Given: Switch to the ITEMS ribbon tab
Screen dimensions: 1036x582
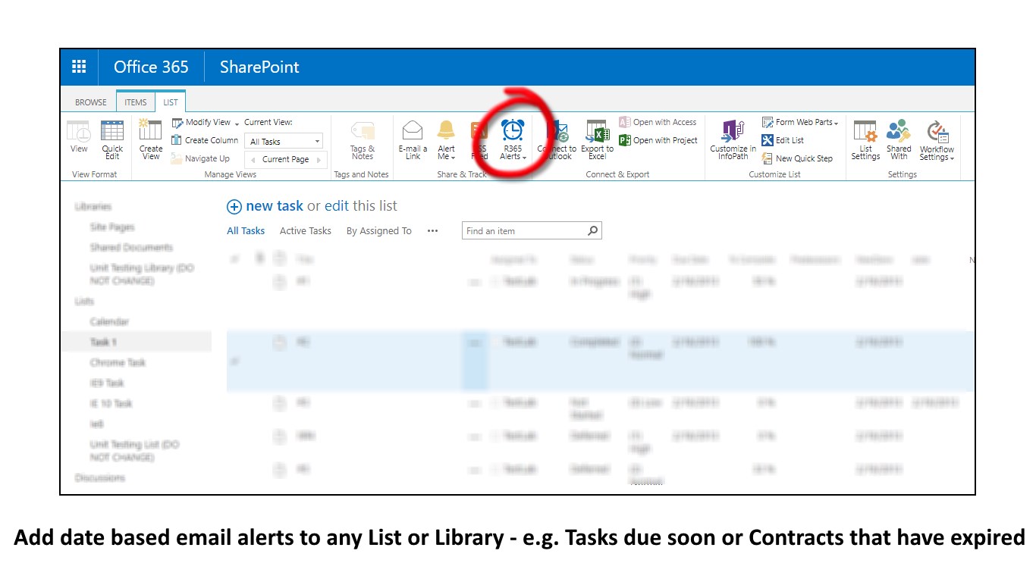Looking at the screenshot, I should pos(136,102).
